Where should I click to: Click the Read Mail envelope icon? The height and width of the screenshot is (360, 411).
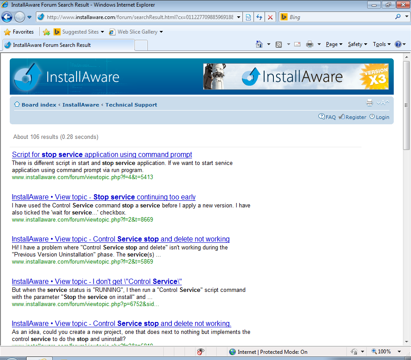[x=297, y=44]
